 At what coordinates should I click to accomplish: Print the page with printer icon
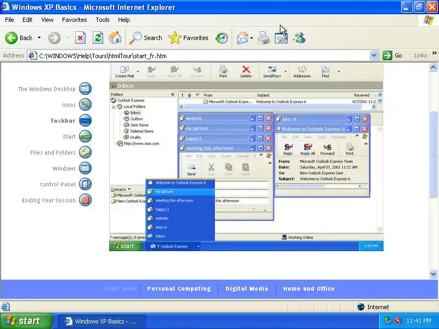click(x=264, y=38)
